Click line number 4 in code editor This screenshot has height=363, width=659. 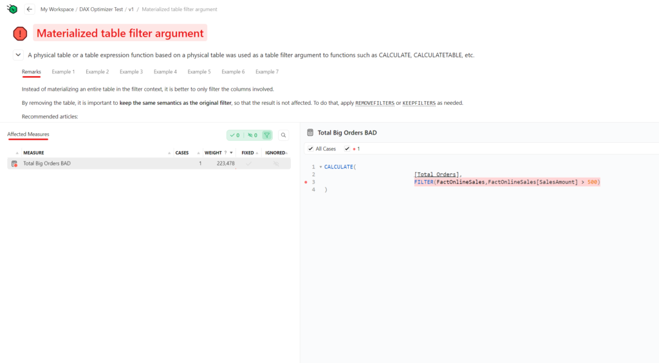pos(313,189)
